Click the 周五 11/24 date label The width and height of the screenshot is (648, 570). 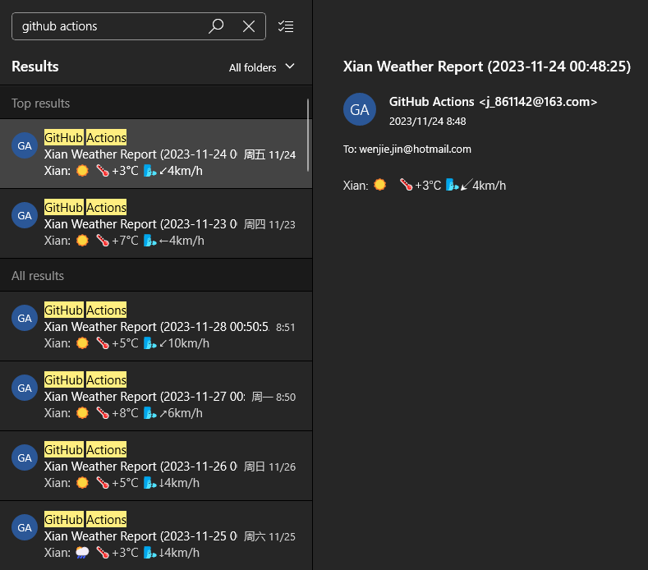point(269,155)
